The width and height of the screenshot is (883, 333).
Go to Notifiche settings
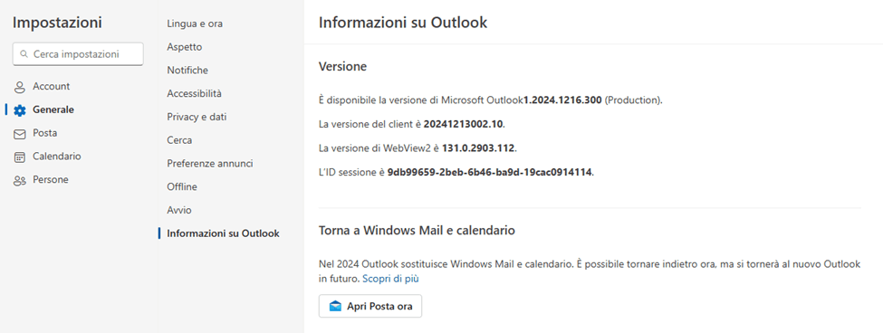coord(187,71)
